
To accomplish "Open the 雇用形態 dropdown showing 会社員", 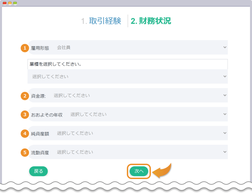I will [x=128, y=48].
